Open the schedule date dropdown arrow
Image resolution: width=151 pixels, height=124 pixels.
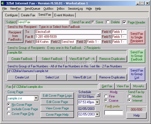[x=97, y=114]
